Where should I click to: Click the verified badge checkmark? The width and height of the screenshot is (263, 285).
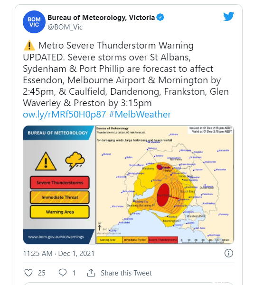click(x=160, y=17)
